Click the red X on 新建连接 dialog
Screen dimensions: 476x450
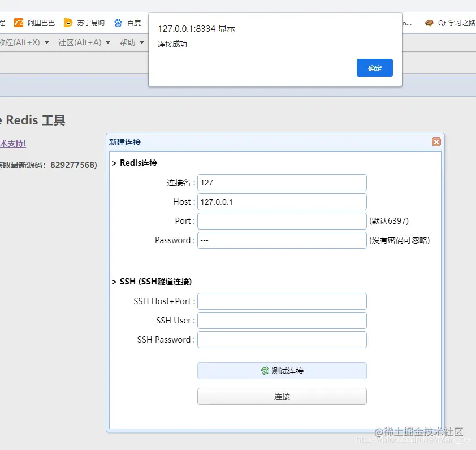[436, 142]
